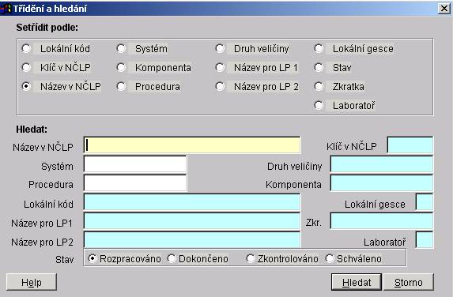Choose the Zkratka sort radio button
This screenshot has width=453, height=297.
click(x=319, y=86)
